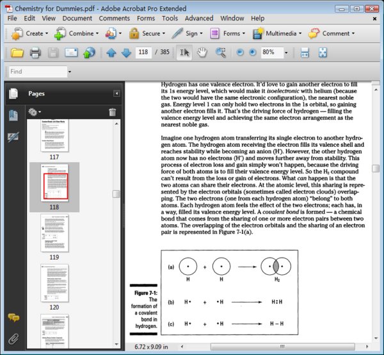Go to previous page with up arrow
This screenshot has width=384, height=355.
coord(111,53)
